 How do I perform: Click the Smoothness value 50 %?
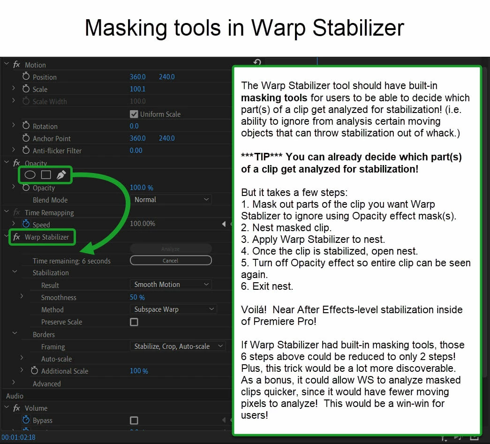137,297
